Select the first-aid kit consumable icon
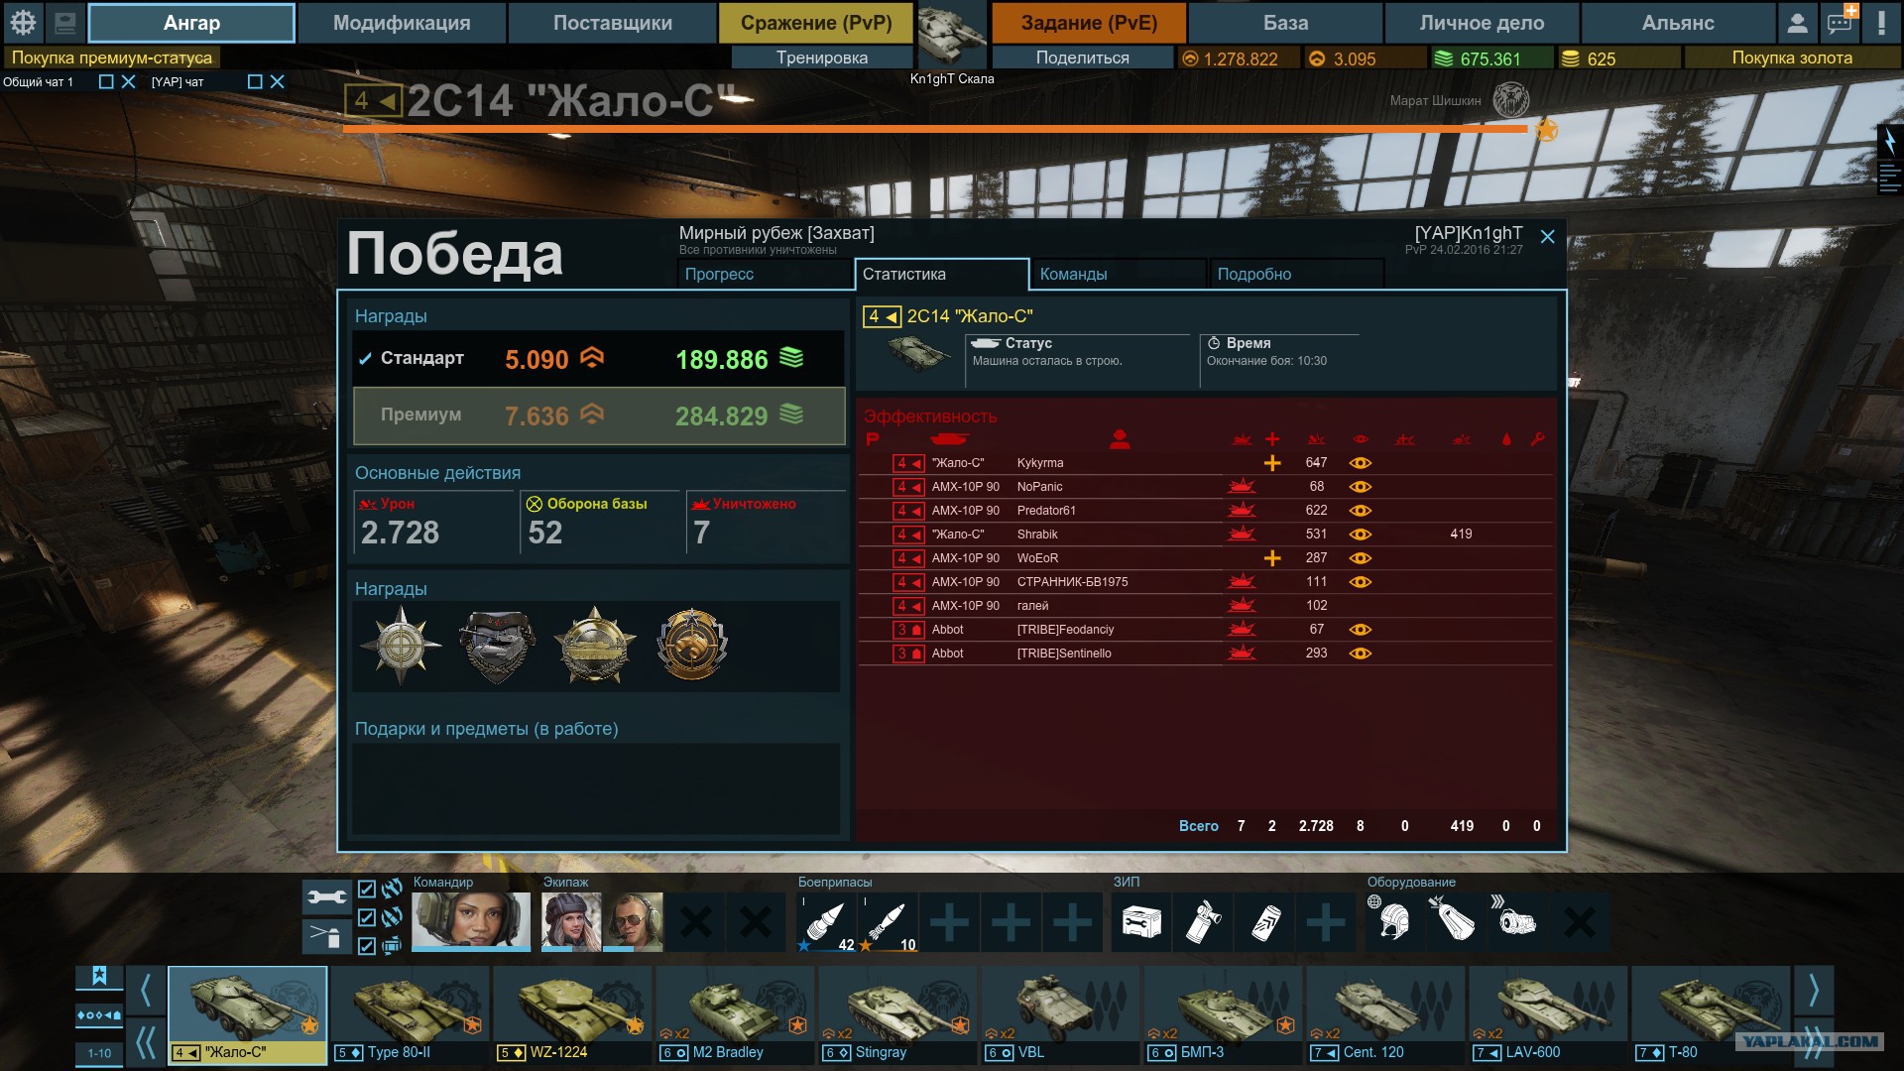This screenshot has height=1071, width=1904. [1141, 922]
